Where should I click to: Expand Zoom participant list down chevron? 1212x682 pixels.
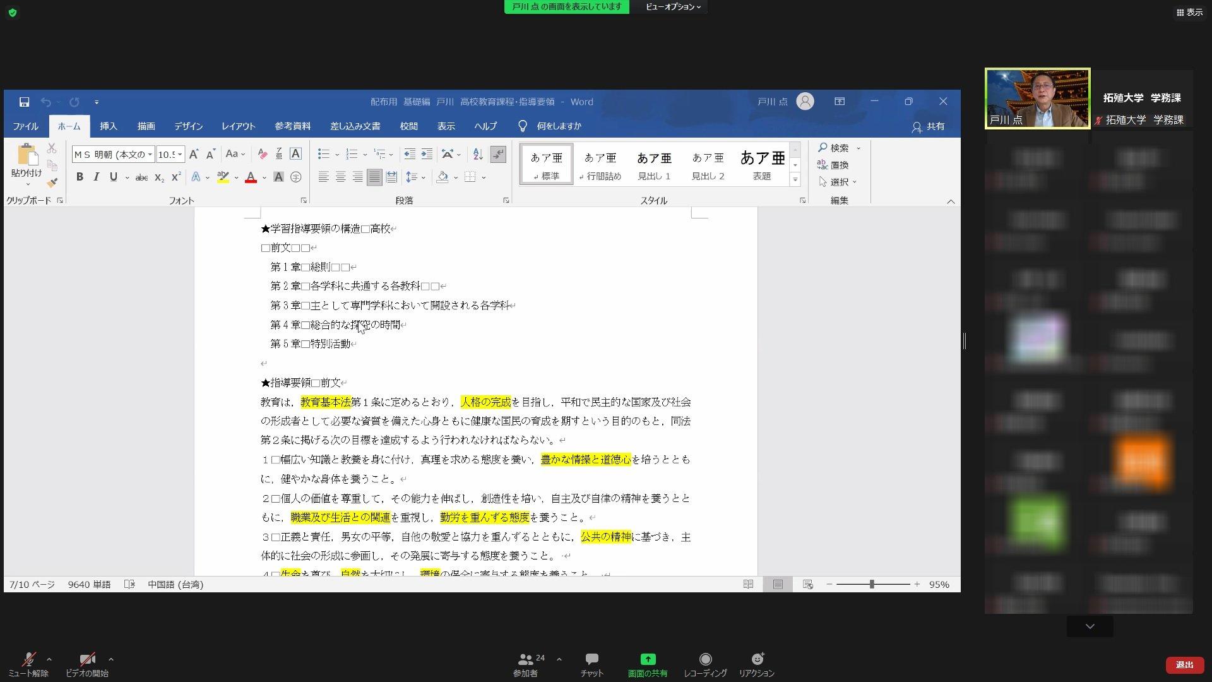pyautogui.click(x=1090, y=626)
